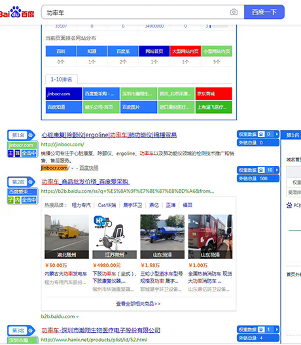Viewport: 301px width, 345px height.
Task: Expand the arrow on 权重数据 10 row
Action: click(277, 170)
